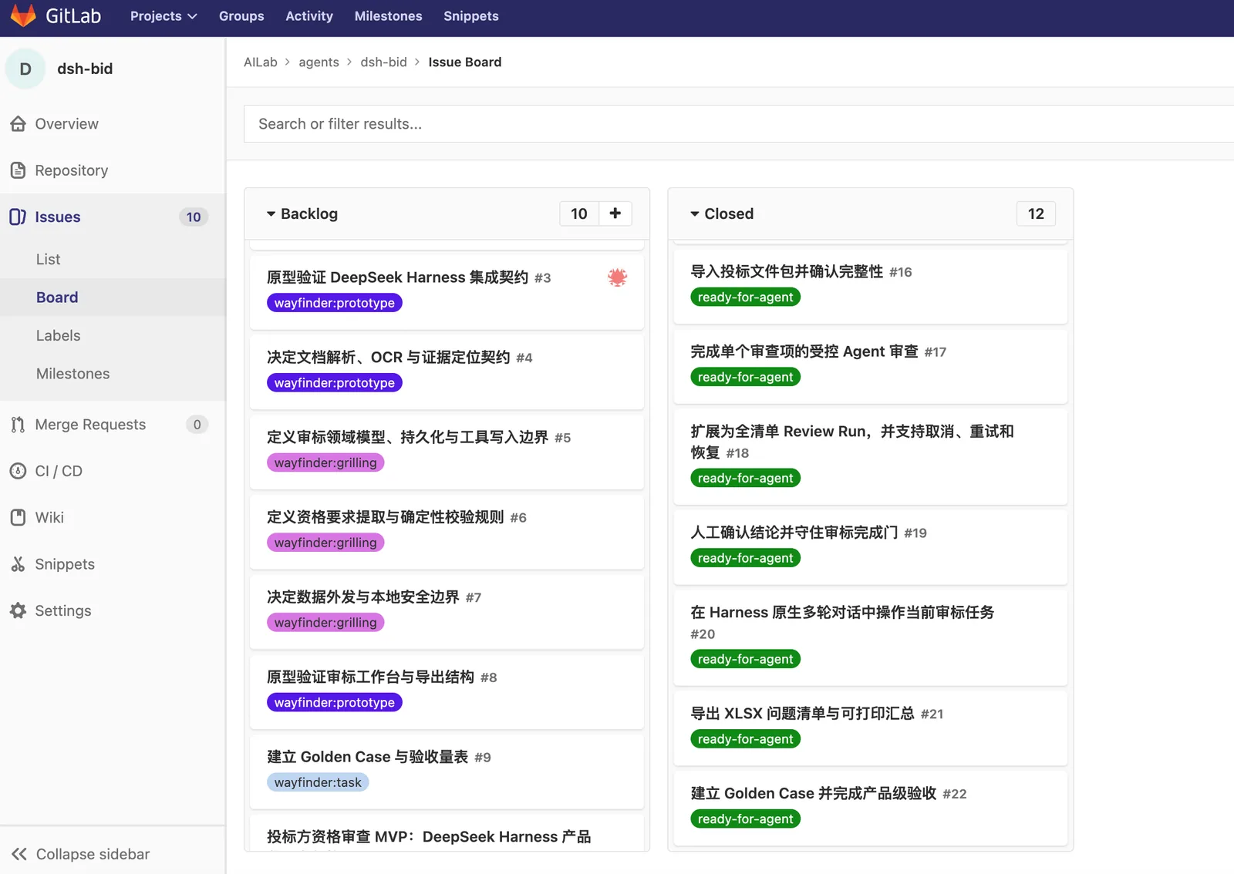
Task: Open the CI / CD rocket icon
Action: pos(18,471)
